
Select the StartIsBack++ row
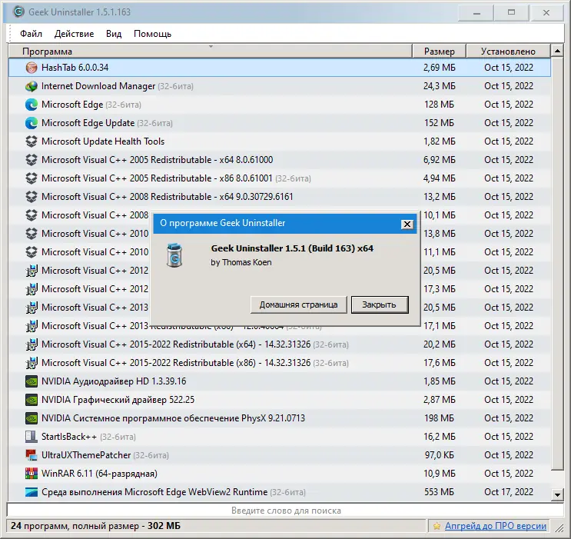279,437
